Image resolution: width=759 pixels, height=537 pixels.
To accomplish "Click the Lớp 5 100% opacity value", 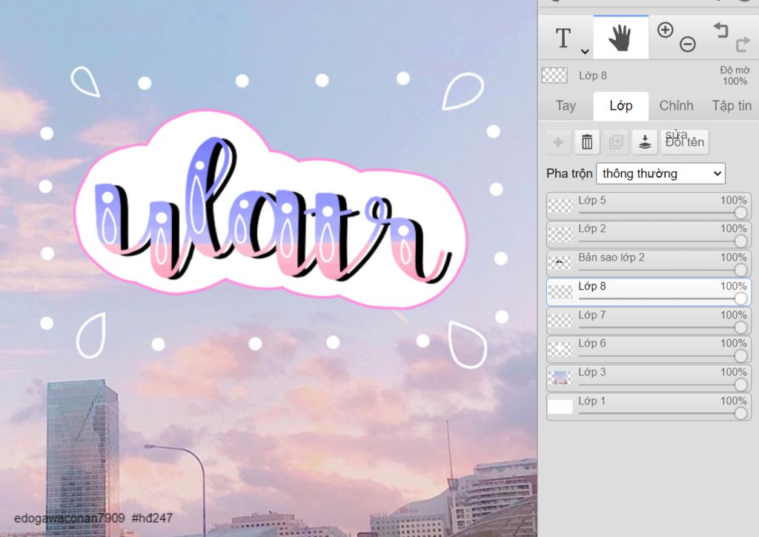I will pyautogui.click(x=733, y=200).
